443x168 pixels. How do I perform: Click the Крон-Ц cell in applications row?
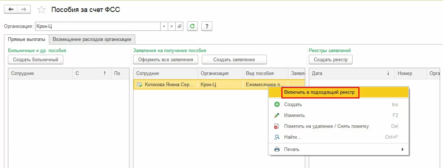pos(220,85)
